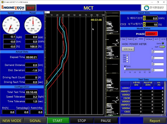The width and height of the screenshot is (167, 124).
Task: Click the HIOKI V value stepper
Action: [x=152, y=52]
